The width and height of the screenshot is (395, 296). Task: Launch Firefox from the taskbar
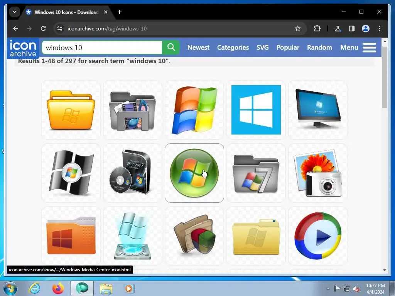coord(58,288)
